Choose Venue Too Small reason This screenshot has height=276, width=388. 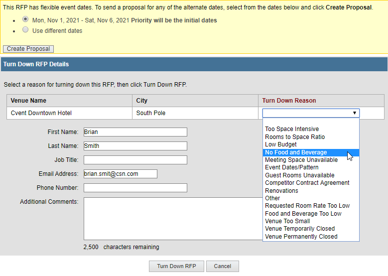pyautogui.click(x=311, y=221)
